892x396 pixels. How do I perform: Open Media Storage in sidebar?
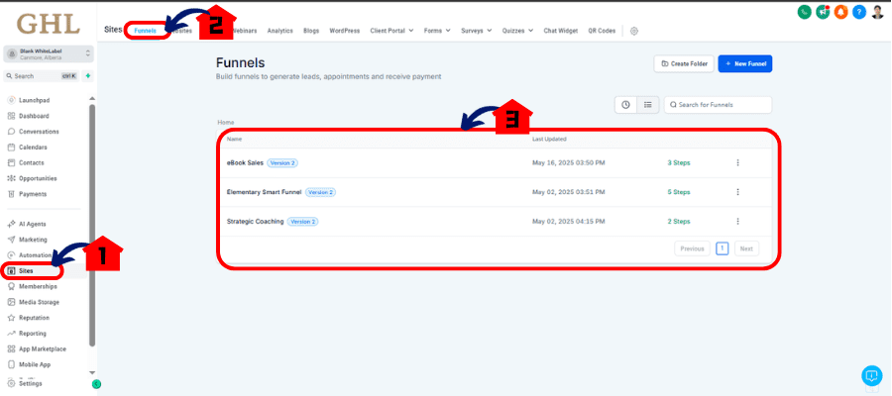37,302
